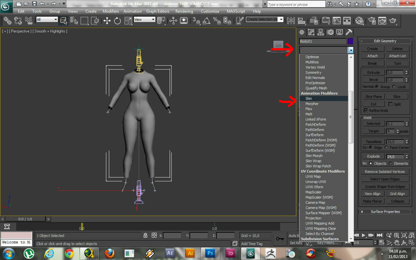Click the Bind to Space Warp icon
The image size is (416, 260).
coord(28,20)
